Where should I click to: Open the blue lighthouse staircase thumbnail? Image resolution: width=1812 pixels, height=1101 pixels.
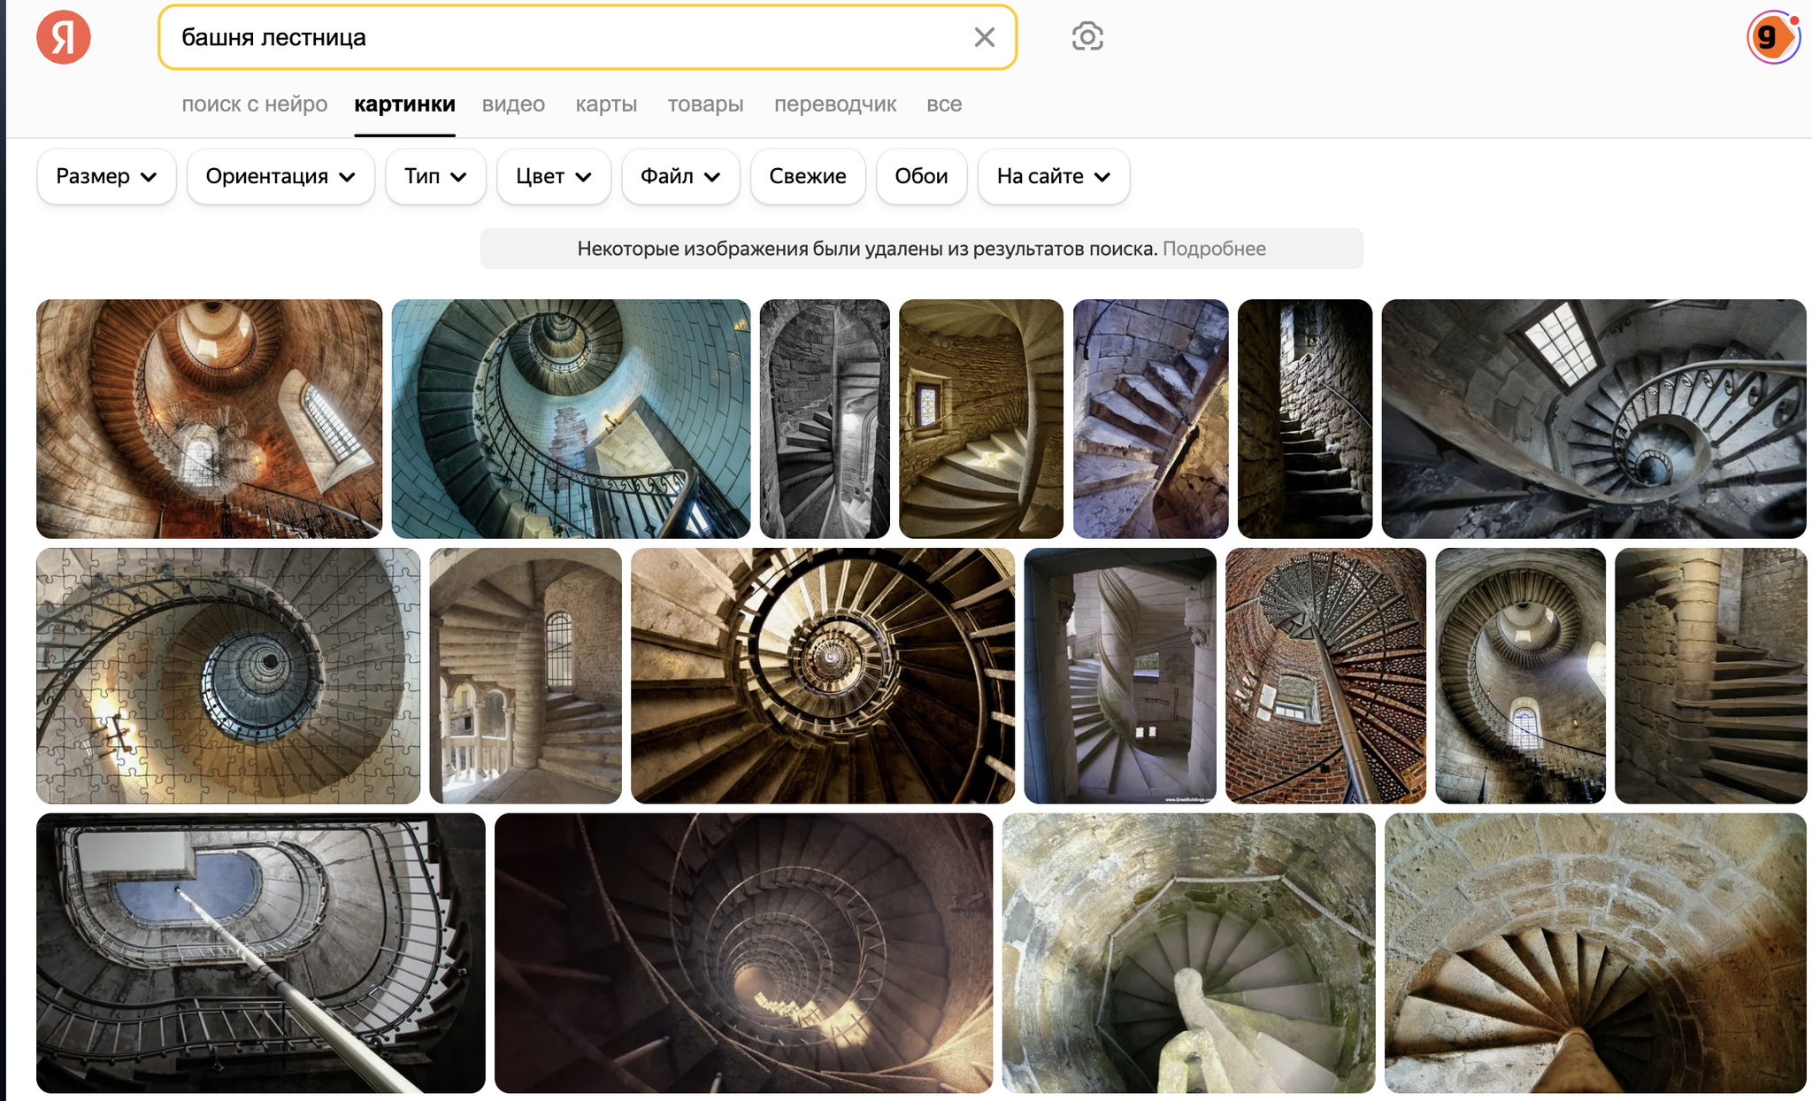(571, 419)
